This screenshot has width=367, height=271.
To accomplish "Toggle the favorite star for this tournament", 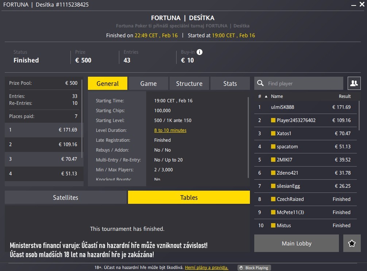I will pos(352,243).
